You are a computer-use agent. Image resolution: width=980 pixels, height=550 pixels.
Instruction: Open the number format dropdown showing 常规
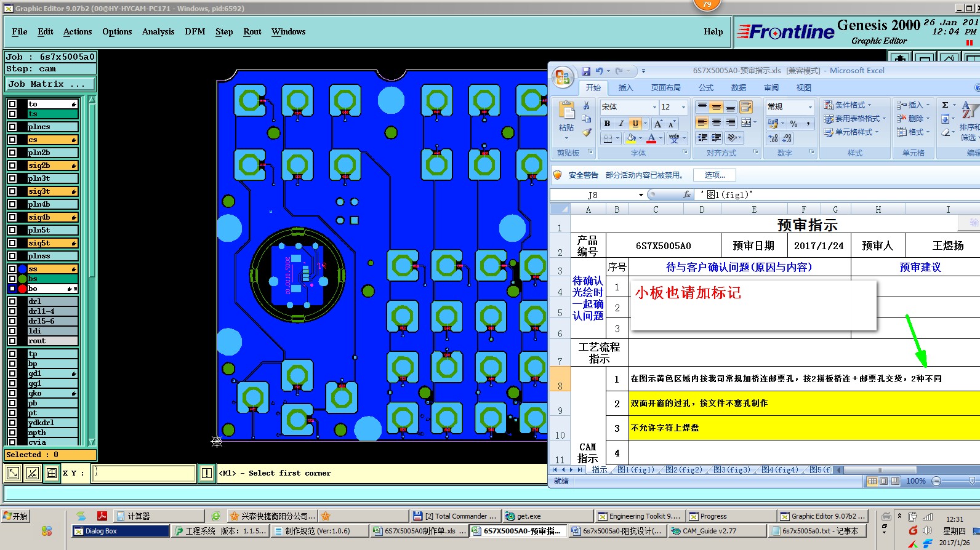(810, 107)
